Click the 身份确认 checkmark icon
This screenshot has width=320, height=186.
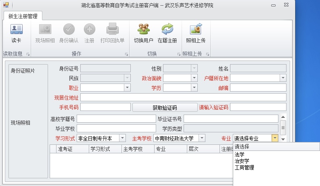click(x=69, y=29)
